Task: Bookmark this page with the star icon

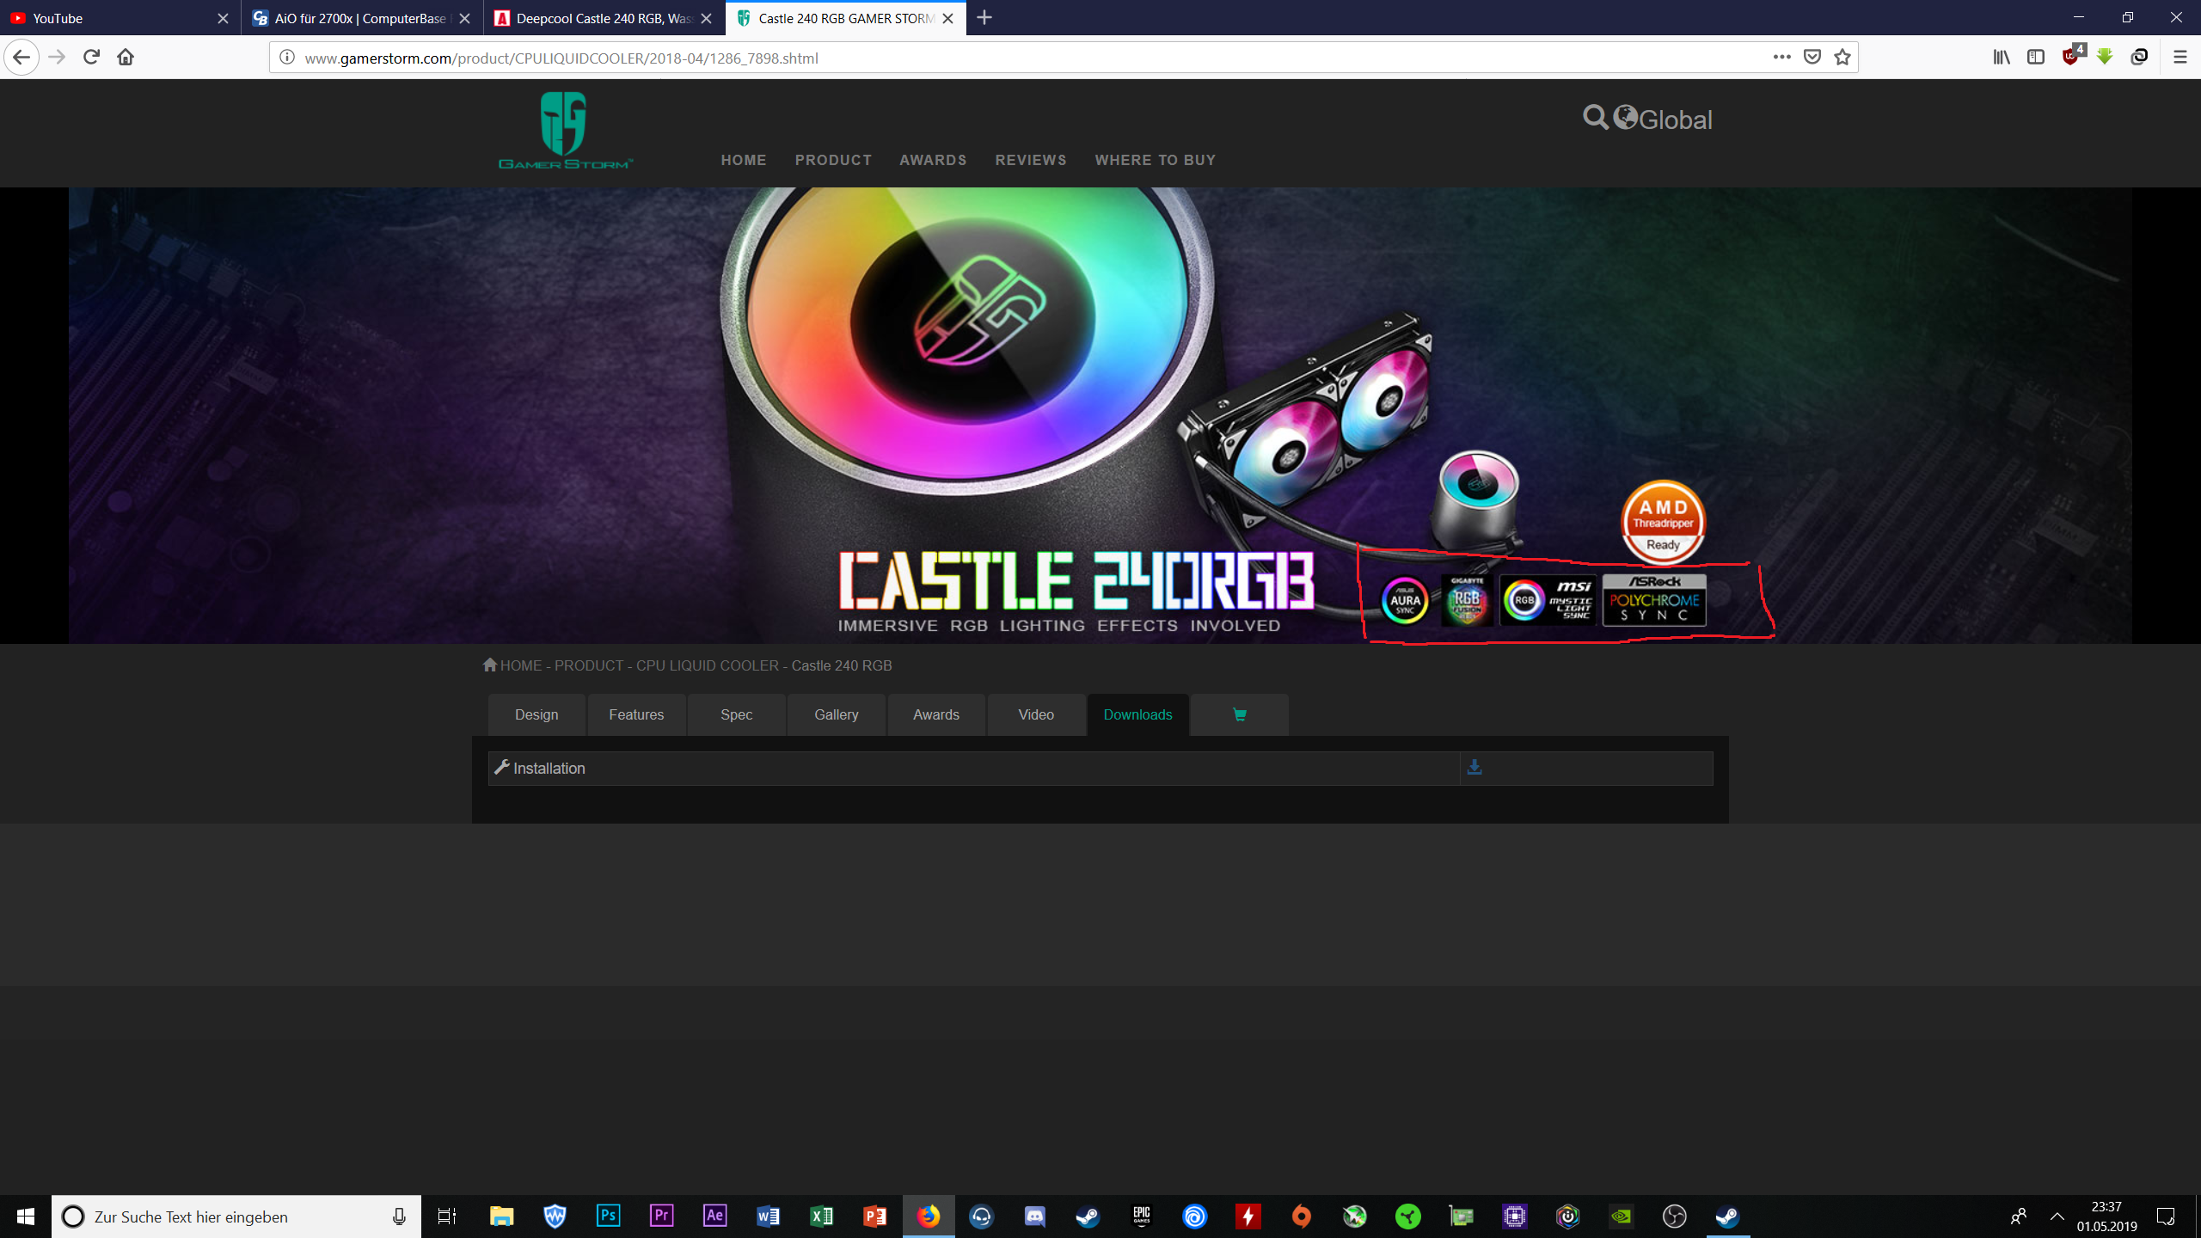Action: pos(1842,58)
